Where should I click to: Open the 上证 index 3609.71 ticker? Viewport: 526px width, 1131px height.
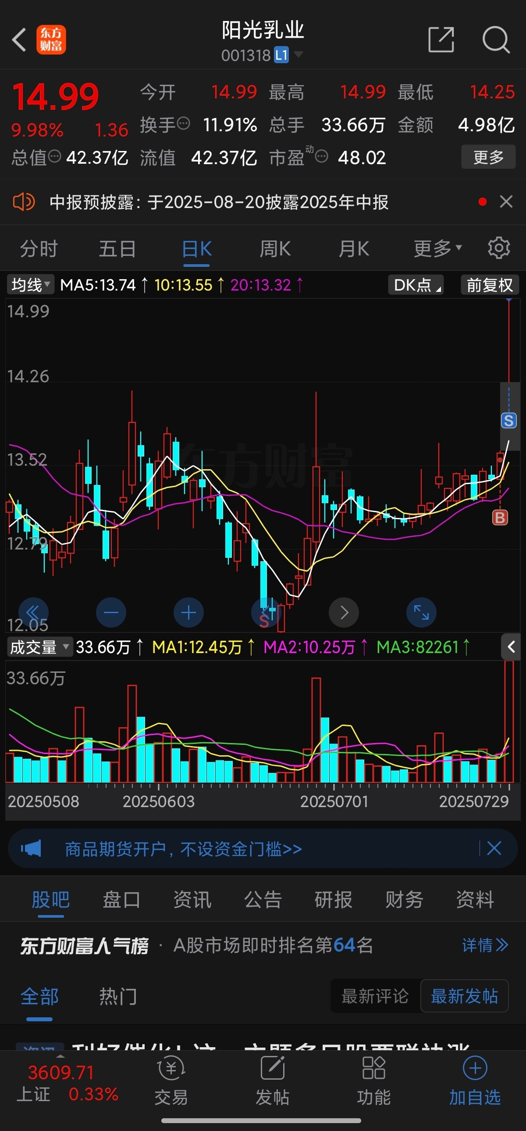(x=67, y=1083)
